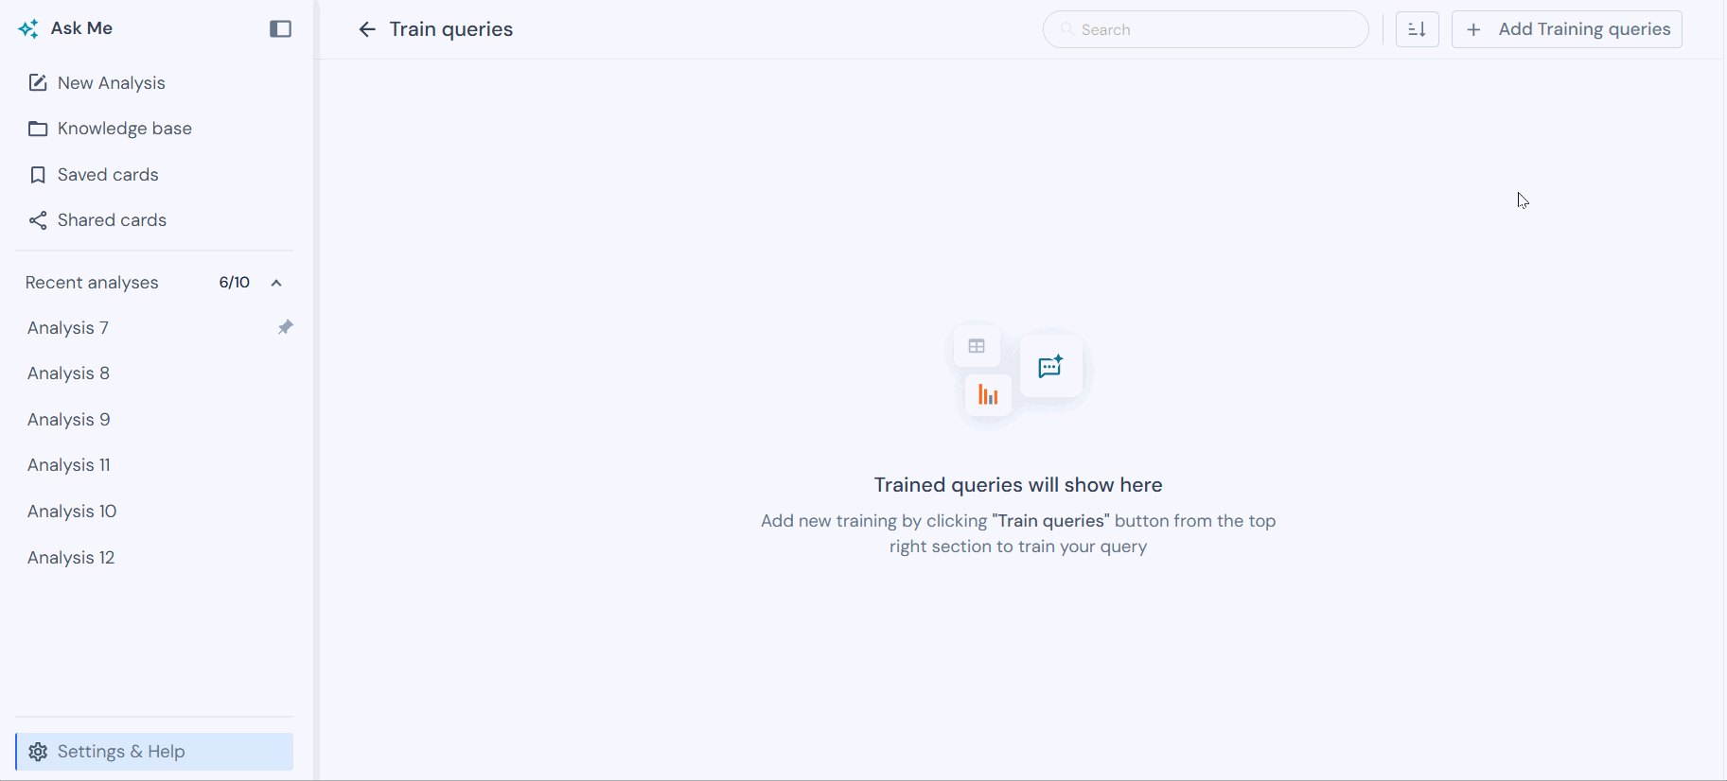The width and height of the screenshot is (1727, 781).
Task: Open Analysis 9
Action: (68, 420)
